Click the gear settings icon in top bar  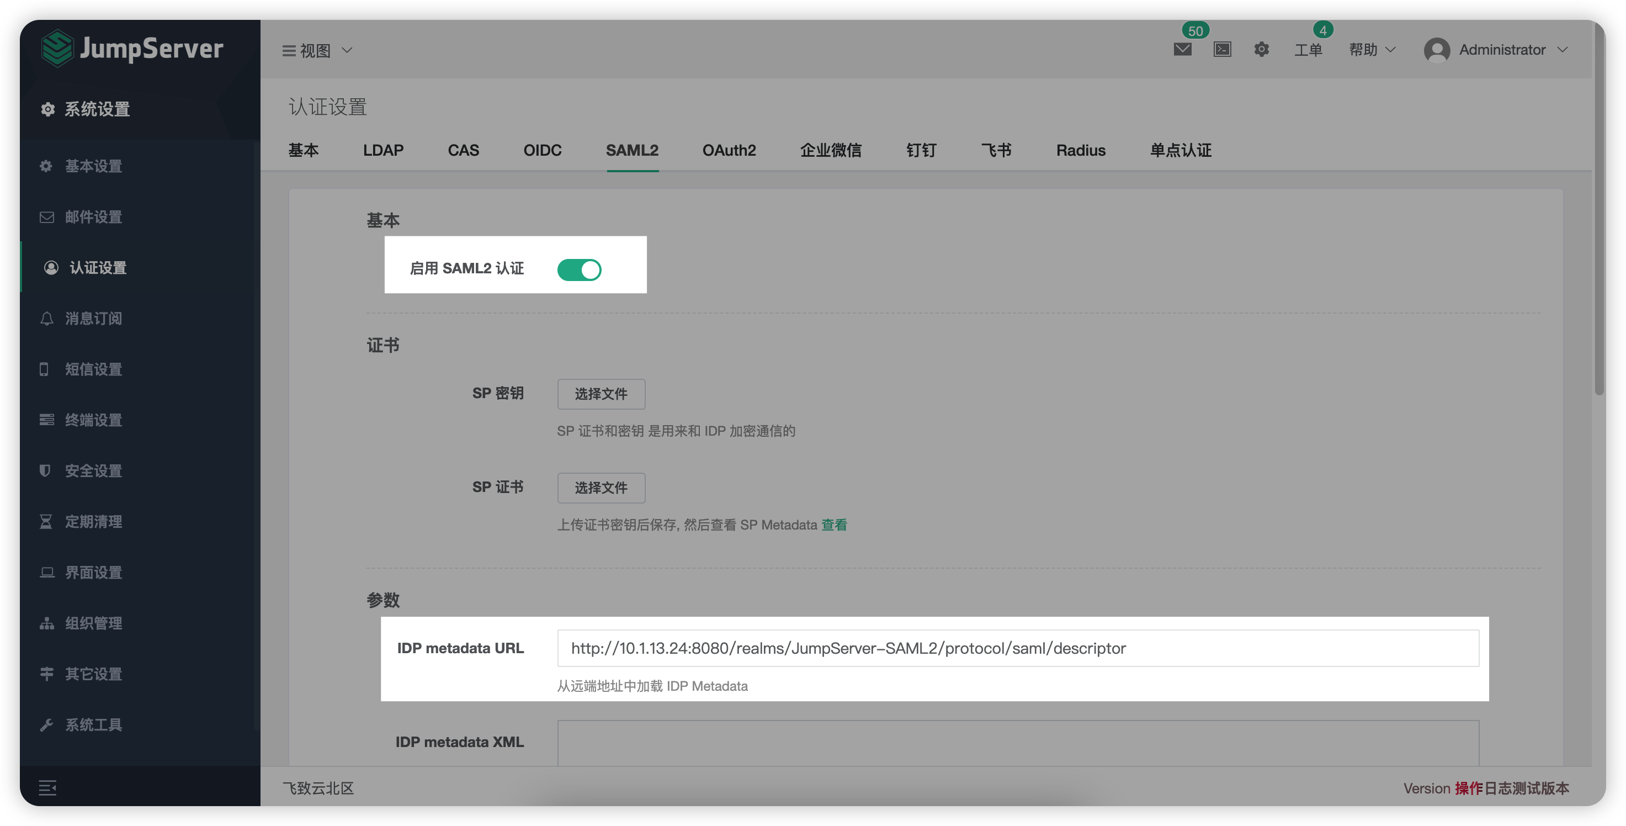(1262, 49)
